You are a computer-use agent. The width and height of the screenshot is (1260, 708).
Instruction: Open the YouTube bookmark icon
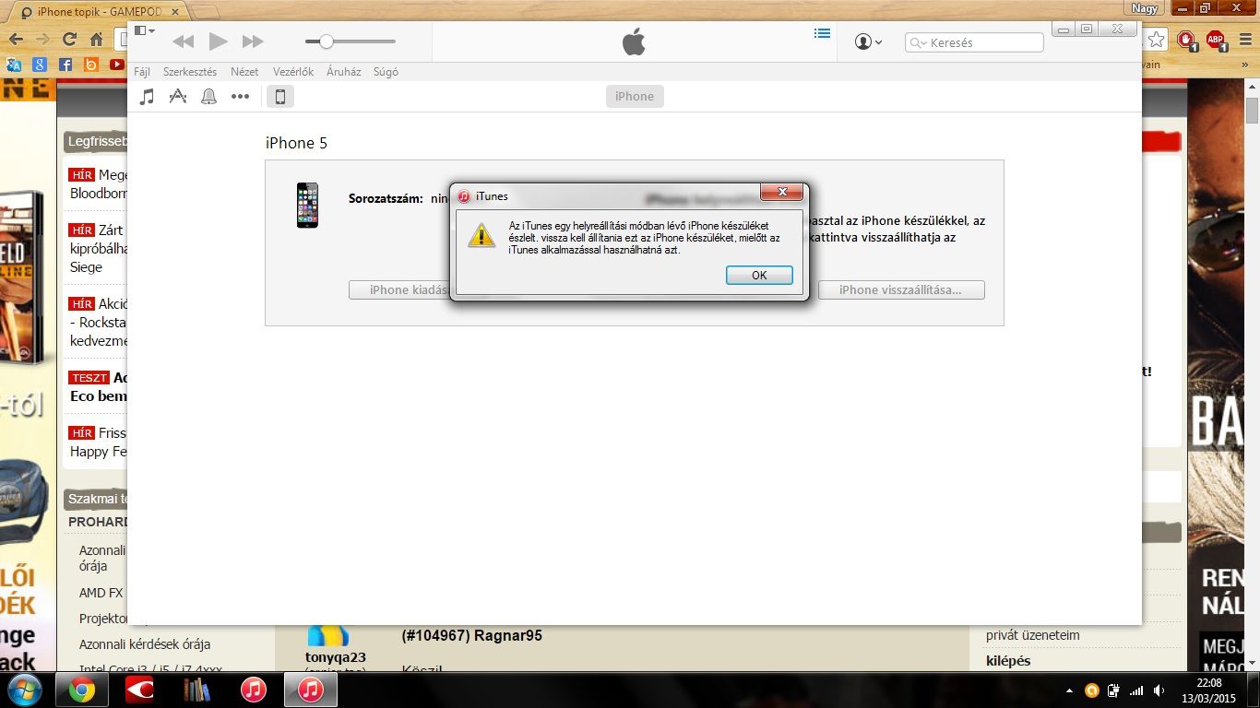(x=116, y=65)
